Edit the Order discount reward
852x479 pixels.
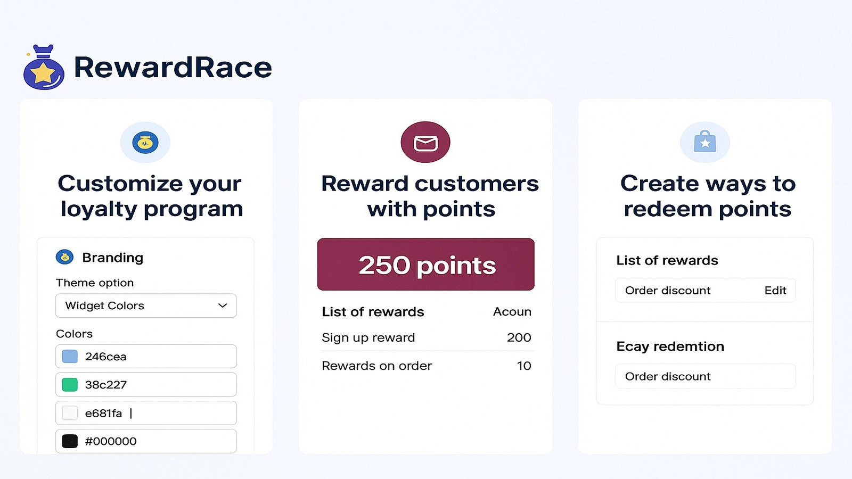775,291
